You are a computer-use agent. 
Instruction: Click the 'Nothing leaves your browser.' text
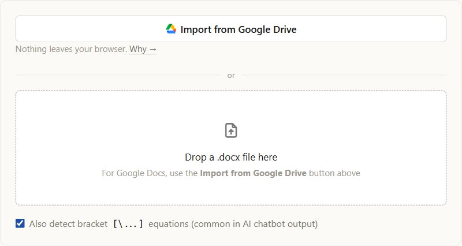(71, 49)
